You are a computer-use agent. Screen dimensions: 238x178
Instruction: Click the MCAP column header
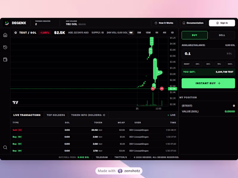click(x=121, y=123)
